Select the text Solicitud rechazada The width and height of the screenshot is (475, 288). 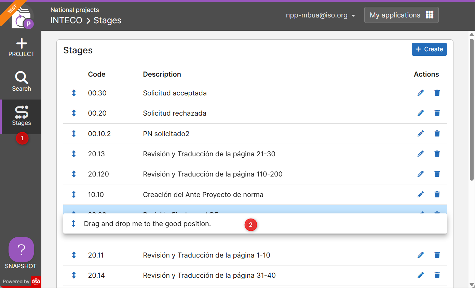[x=175, y=113]
